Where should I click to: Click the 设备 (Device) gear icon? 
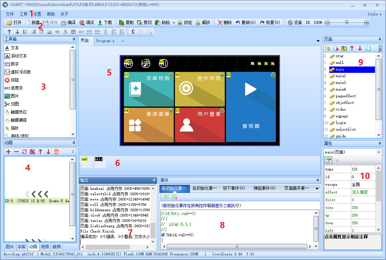coord(290,23)
